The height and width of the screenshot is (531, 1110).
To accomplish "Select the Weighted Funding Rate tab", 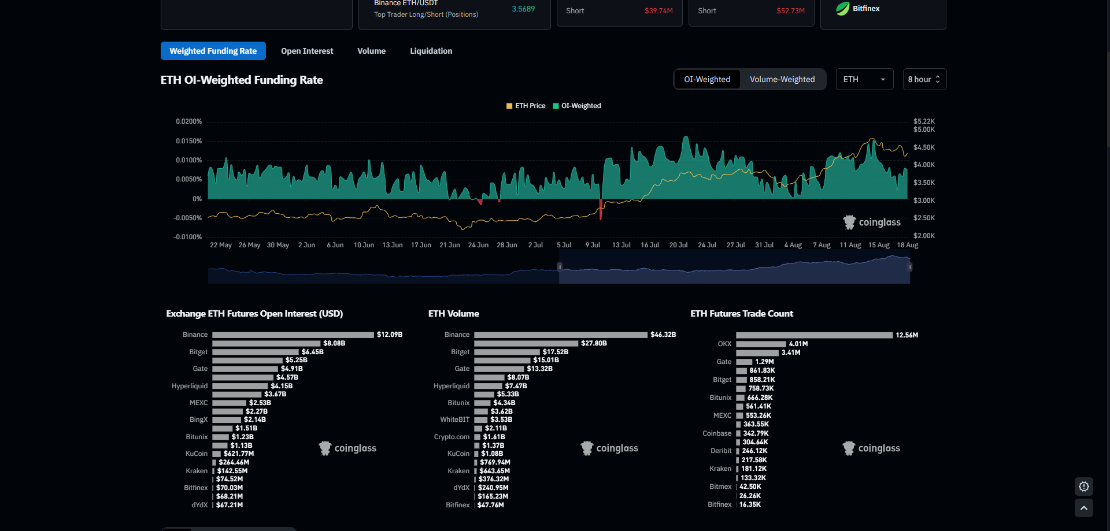I will tap(213, 51).
